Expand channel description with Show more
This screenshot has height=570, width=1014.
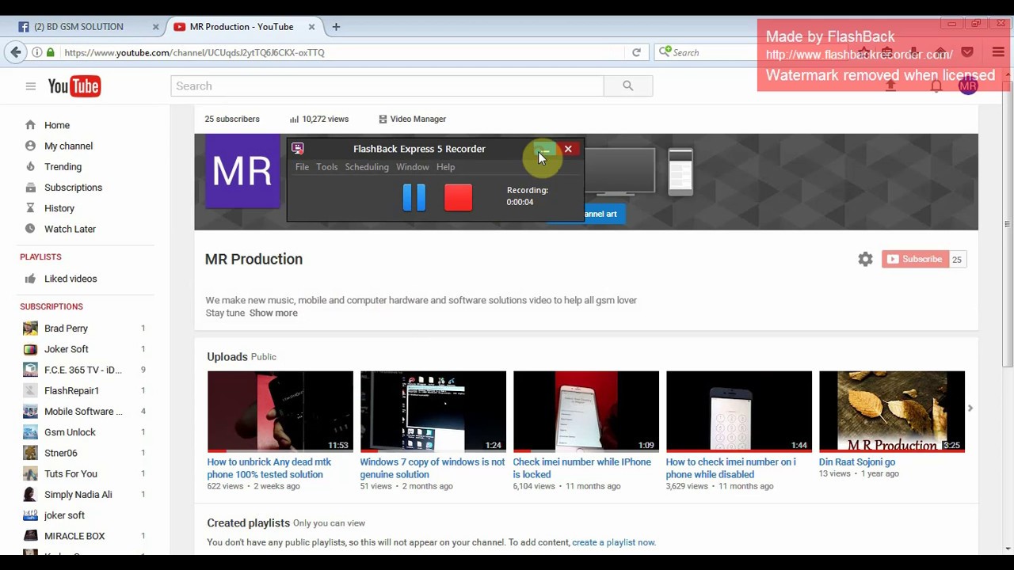pyautogui.click(x=273, y=313)
